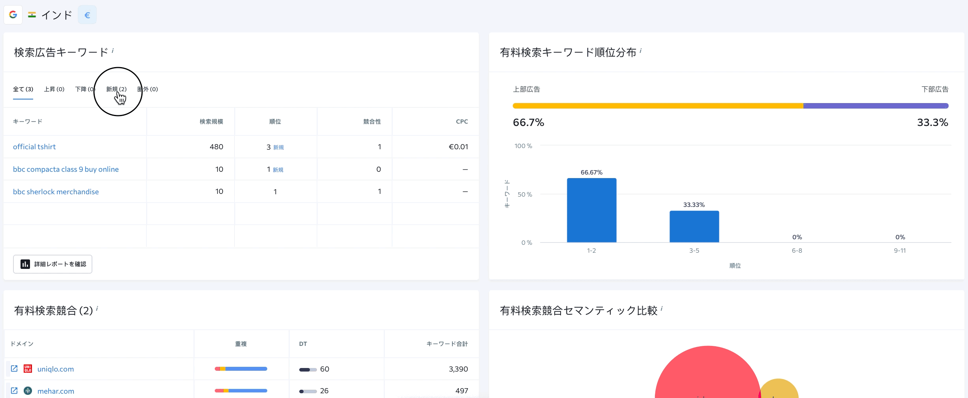
Task: Open the uniqlo.com domain link
Action: point(55,369)
